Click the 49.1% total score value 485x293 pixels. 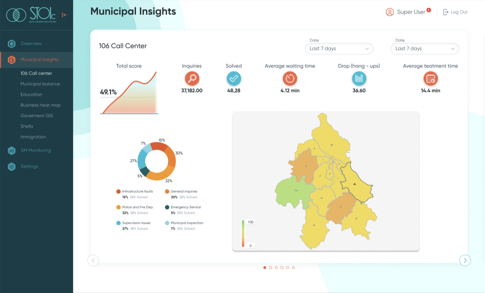coord(108,92)
